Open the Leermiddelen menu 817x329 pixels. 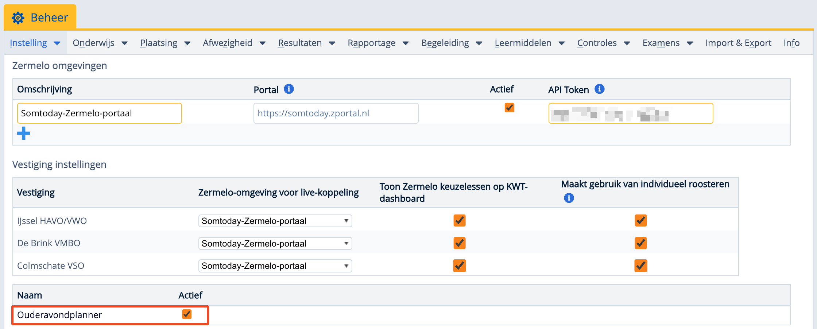tap(529, 43)
